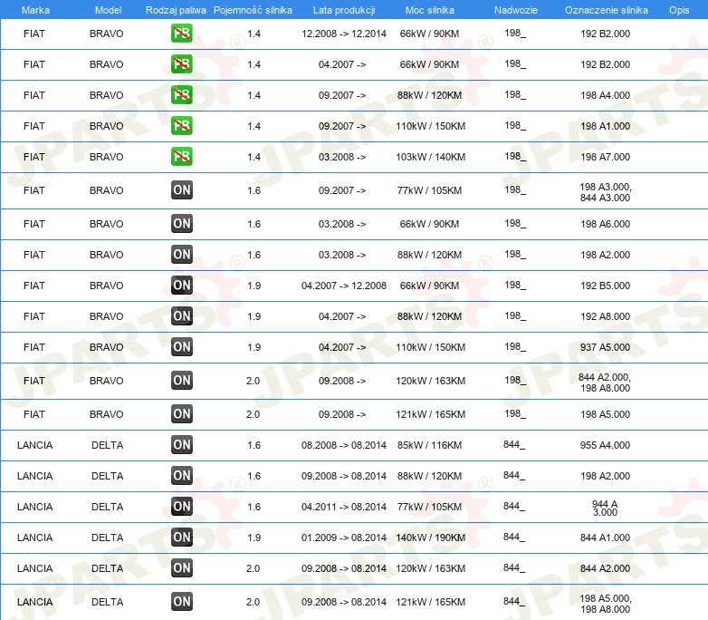The height and width of the screenshot is (620, 708).
Task: Select engine codes 844 A2.000, 198 A8.000
Action: tap(605, 383)
